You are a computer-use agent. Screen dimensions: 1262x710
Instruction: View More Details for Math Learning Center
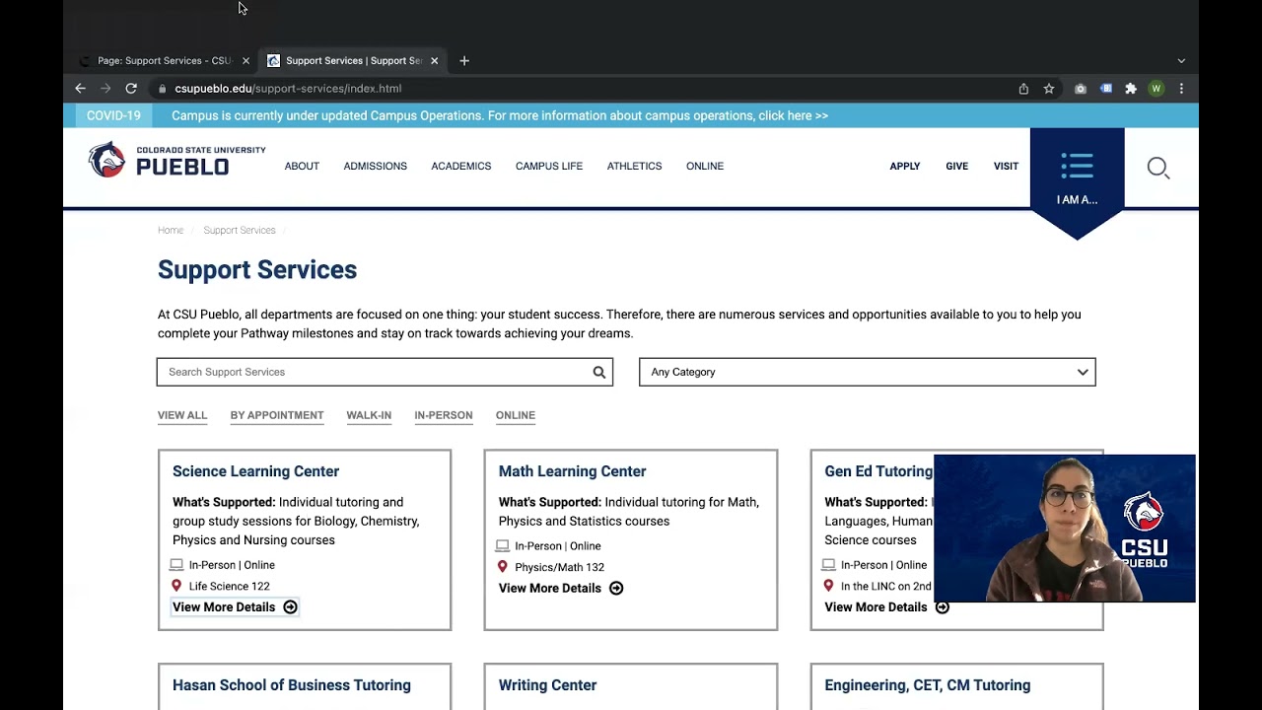coord(561,588)
